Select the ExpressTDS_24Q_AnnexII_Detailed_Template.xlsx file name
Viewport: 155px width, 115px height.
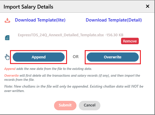pyautogui.click(x=61, y=35)
